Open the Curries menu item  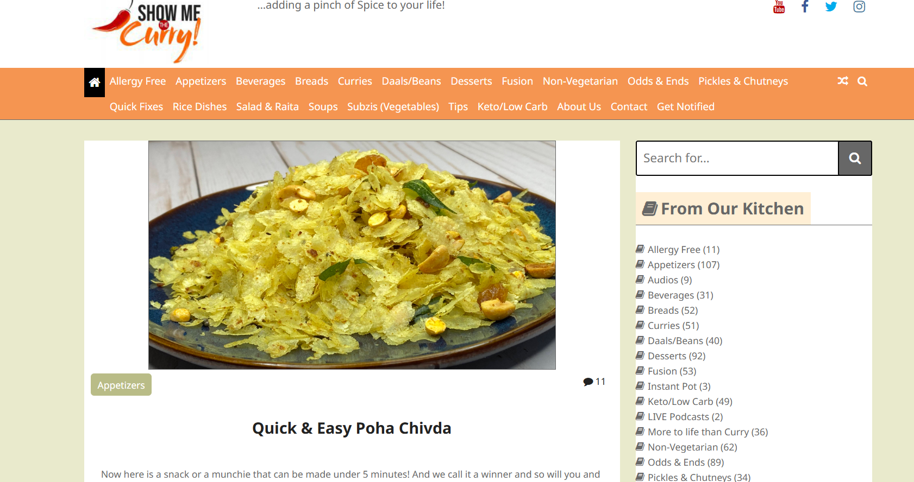pos(355,81)
